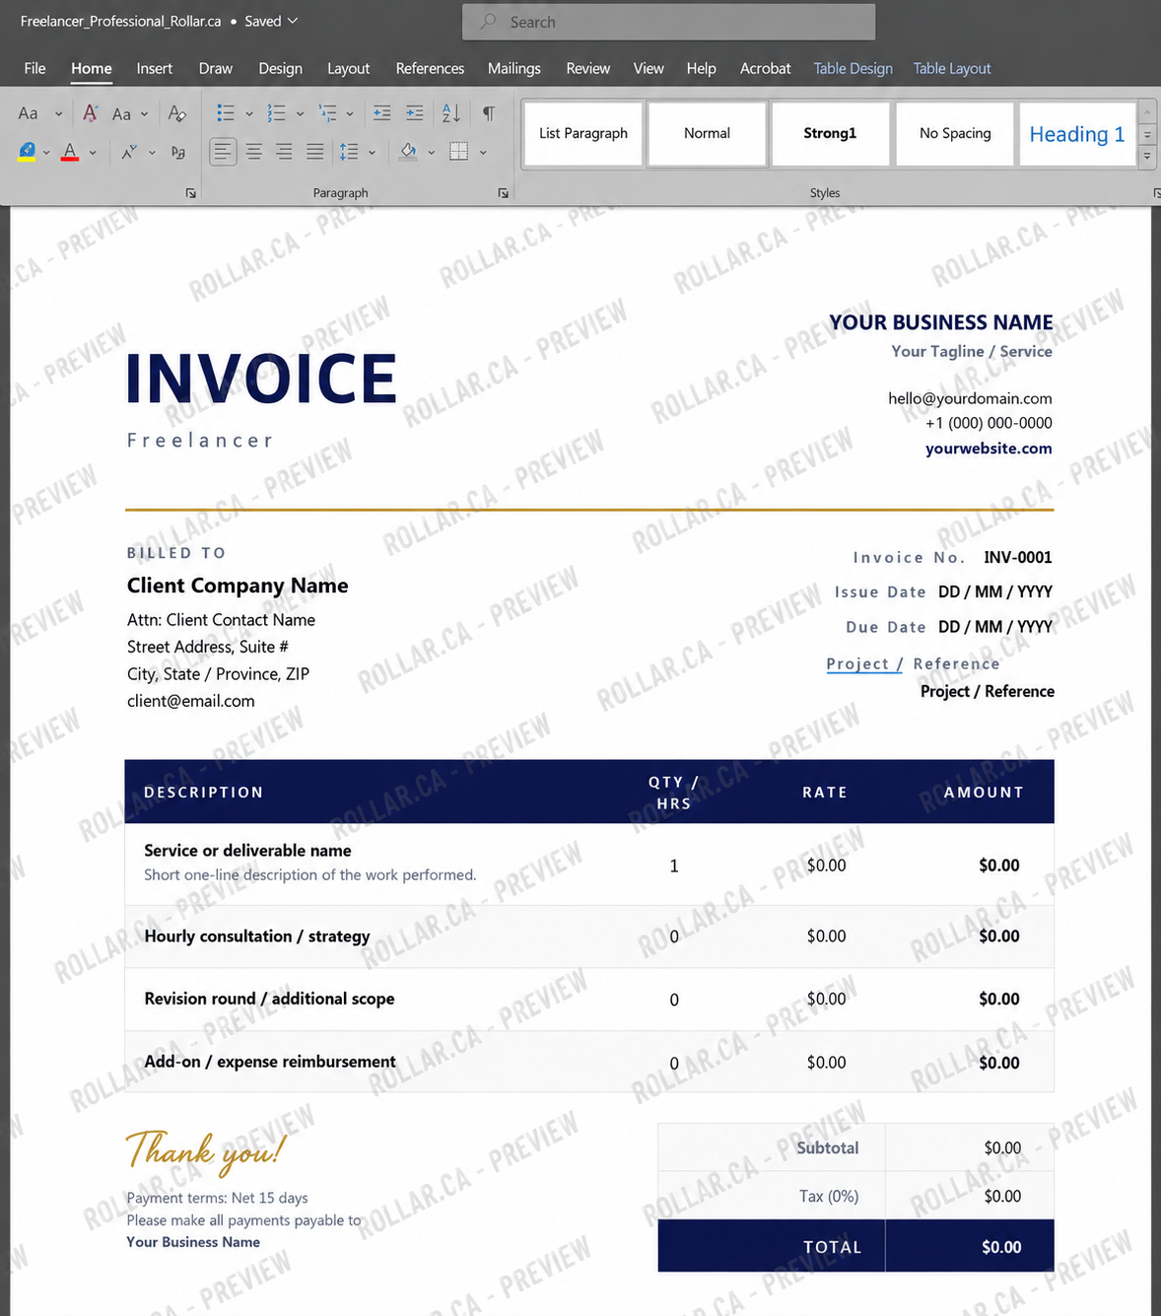This screenshot has width=1161, height=1316.
Task: Open the Saved status dropdown
Action: click(271, 21)
